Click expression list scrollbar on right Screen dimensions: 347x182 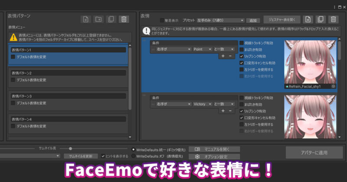(x=340, y=50)
